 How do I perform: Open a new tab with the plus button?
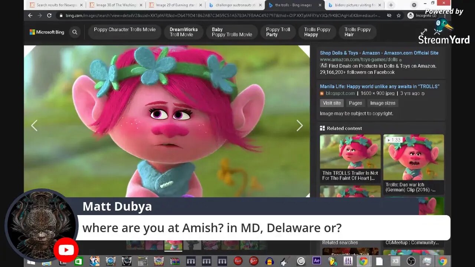(x=391, y=5)
